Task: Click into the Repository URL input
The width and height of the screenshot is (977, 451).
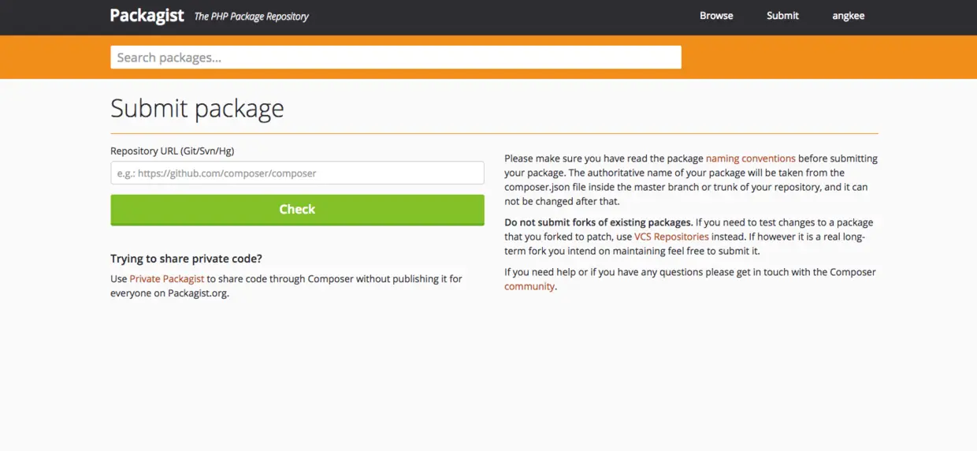Action: click(x=297, y=173)
